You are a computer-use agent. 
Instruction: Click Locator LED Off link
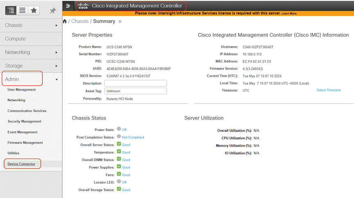(125, 182)
